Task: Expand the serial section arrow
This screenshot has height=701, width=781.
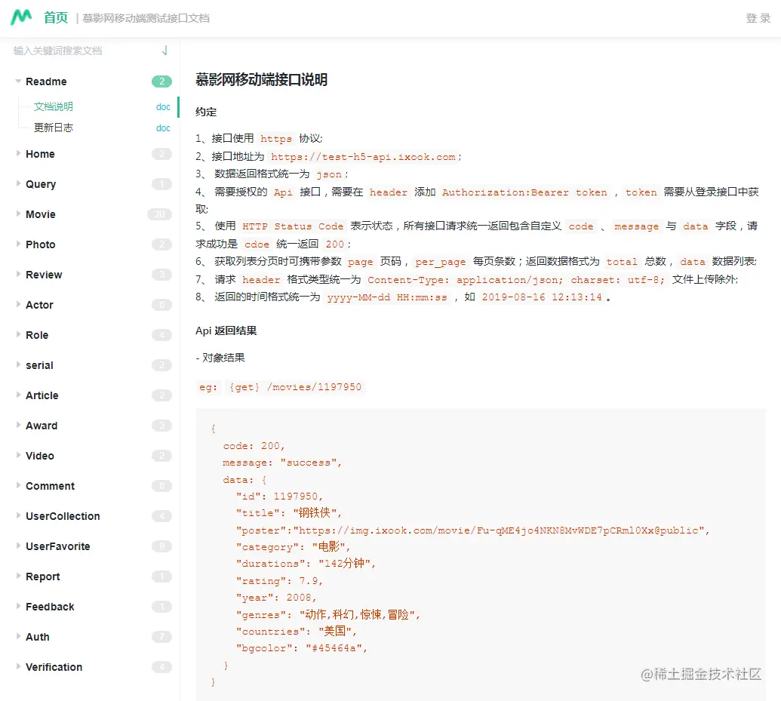Action: pos(18,364)
